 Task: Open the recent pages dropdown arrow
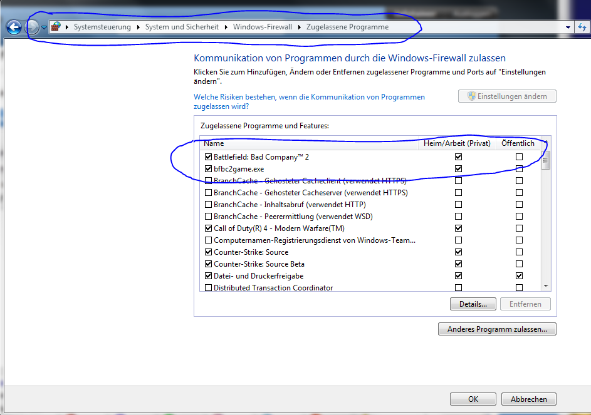(44, 28)
